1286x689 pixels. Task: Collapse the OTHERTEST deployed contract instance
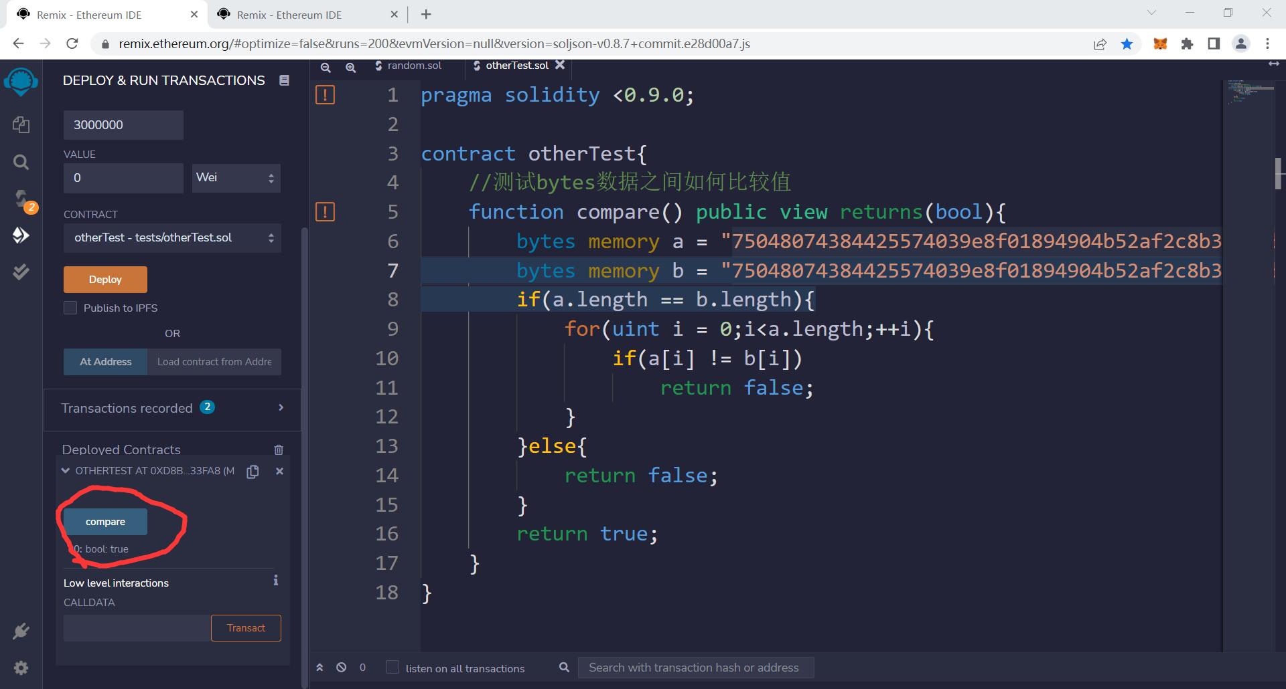click(x=65, y=471)
